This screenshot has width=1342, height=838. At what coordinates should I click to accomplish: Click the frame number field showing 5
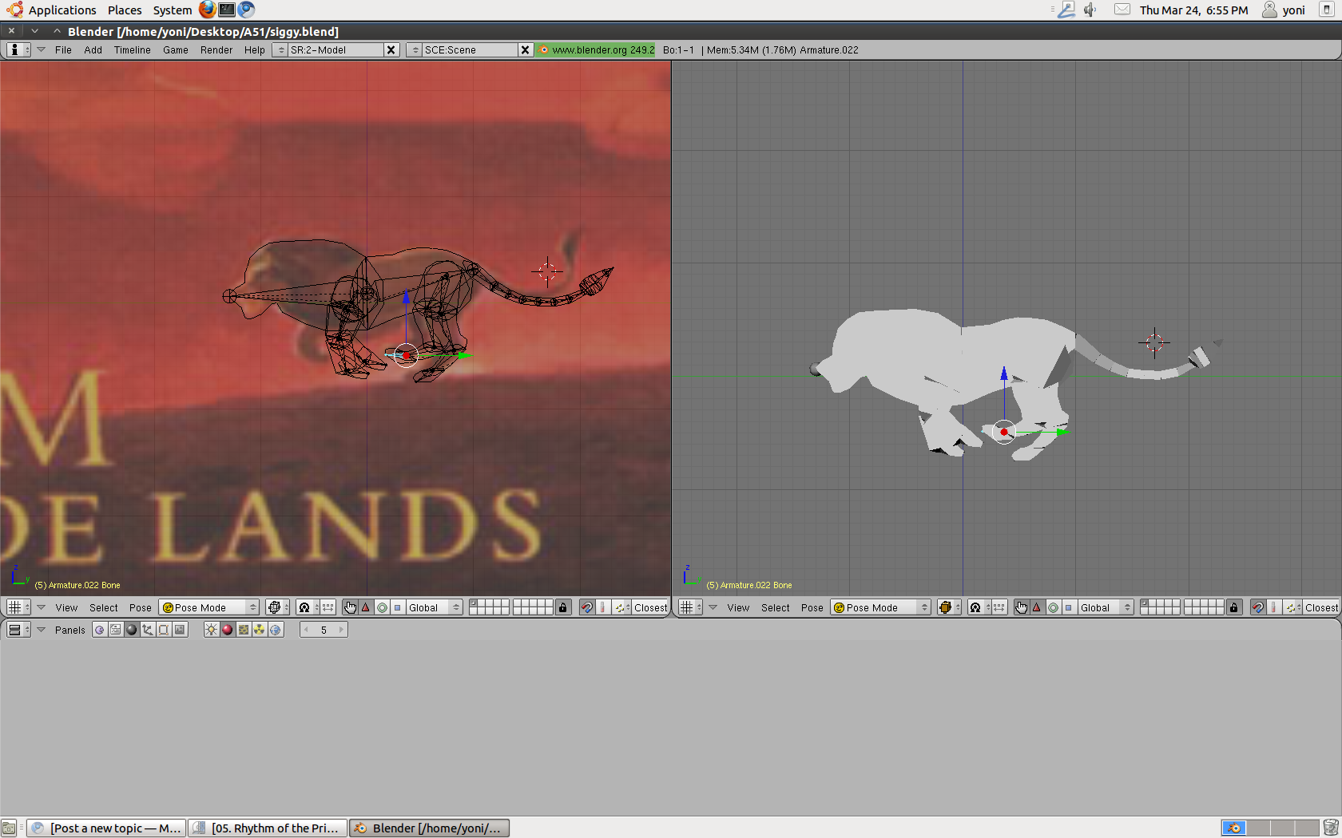[324, 630]
